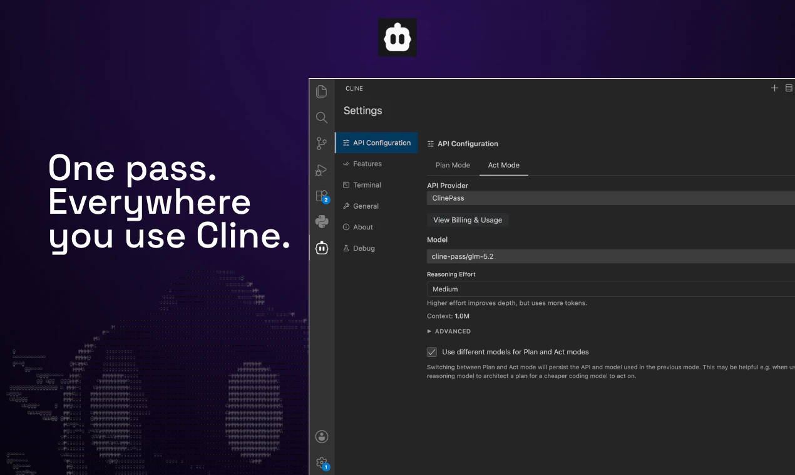Toggle Use different models for Plan and Act
Viewport: 795px width, 475px height.
[x=432, y=352]
